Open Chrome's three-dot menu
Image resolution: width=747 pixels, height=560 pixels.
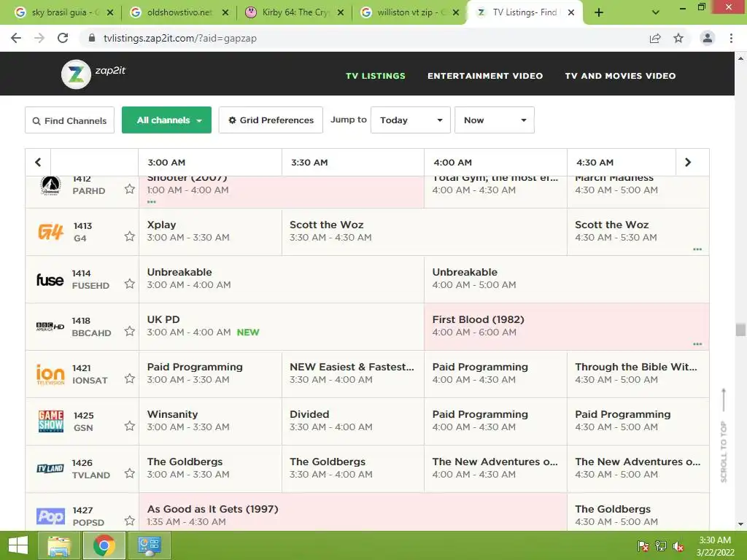tap(731, 38)
